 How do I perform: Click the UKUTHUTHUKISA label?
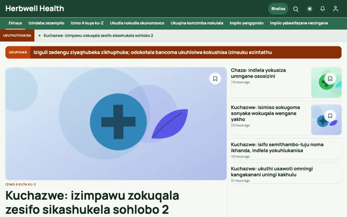pyautogui.click(x=17, y=36)
